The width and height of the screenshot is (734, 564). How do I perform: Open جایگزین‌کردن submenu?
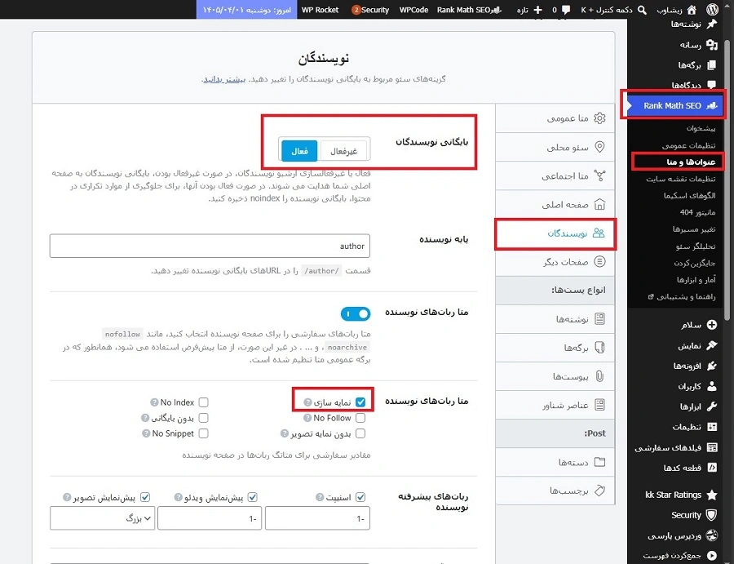pyautogui.click(x=695, y=263)
